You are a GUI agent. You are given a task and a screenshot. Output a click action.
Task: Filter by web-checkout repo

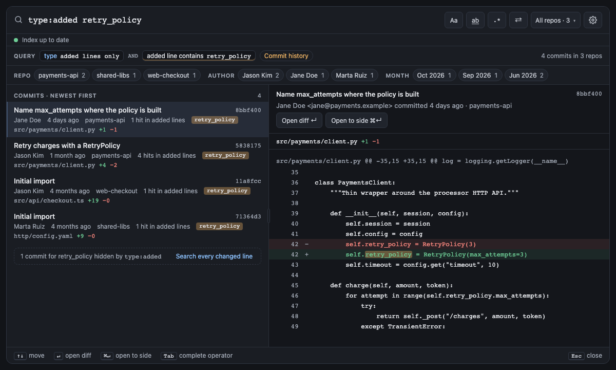pos(171,76)
